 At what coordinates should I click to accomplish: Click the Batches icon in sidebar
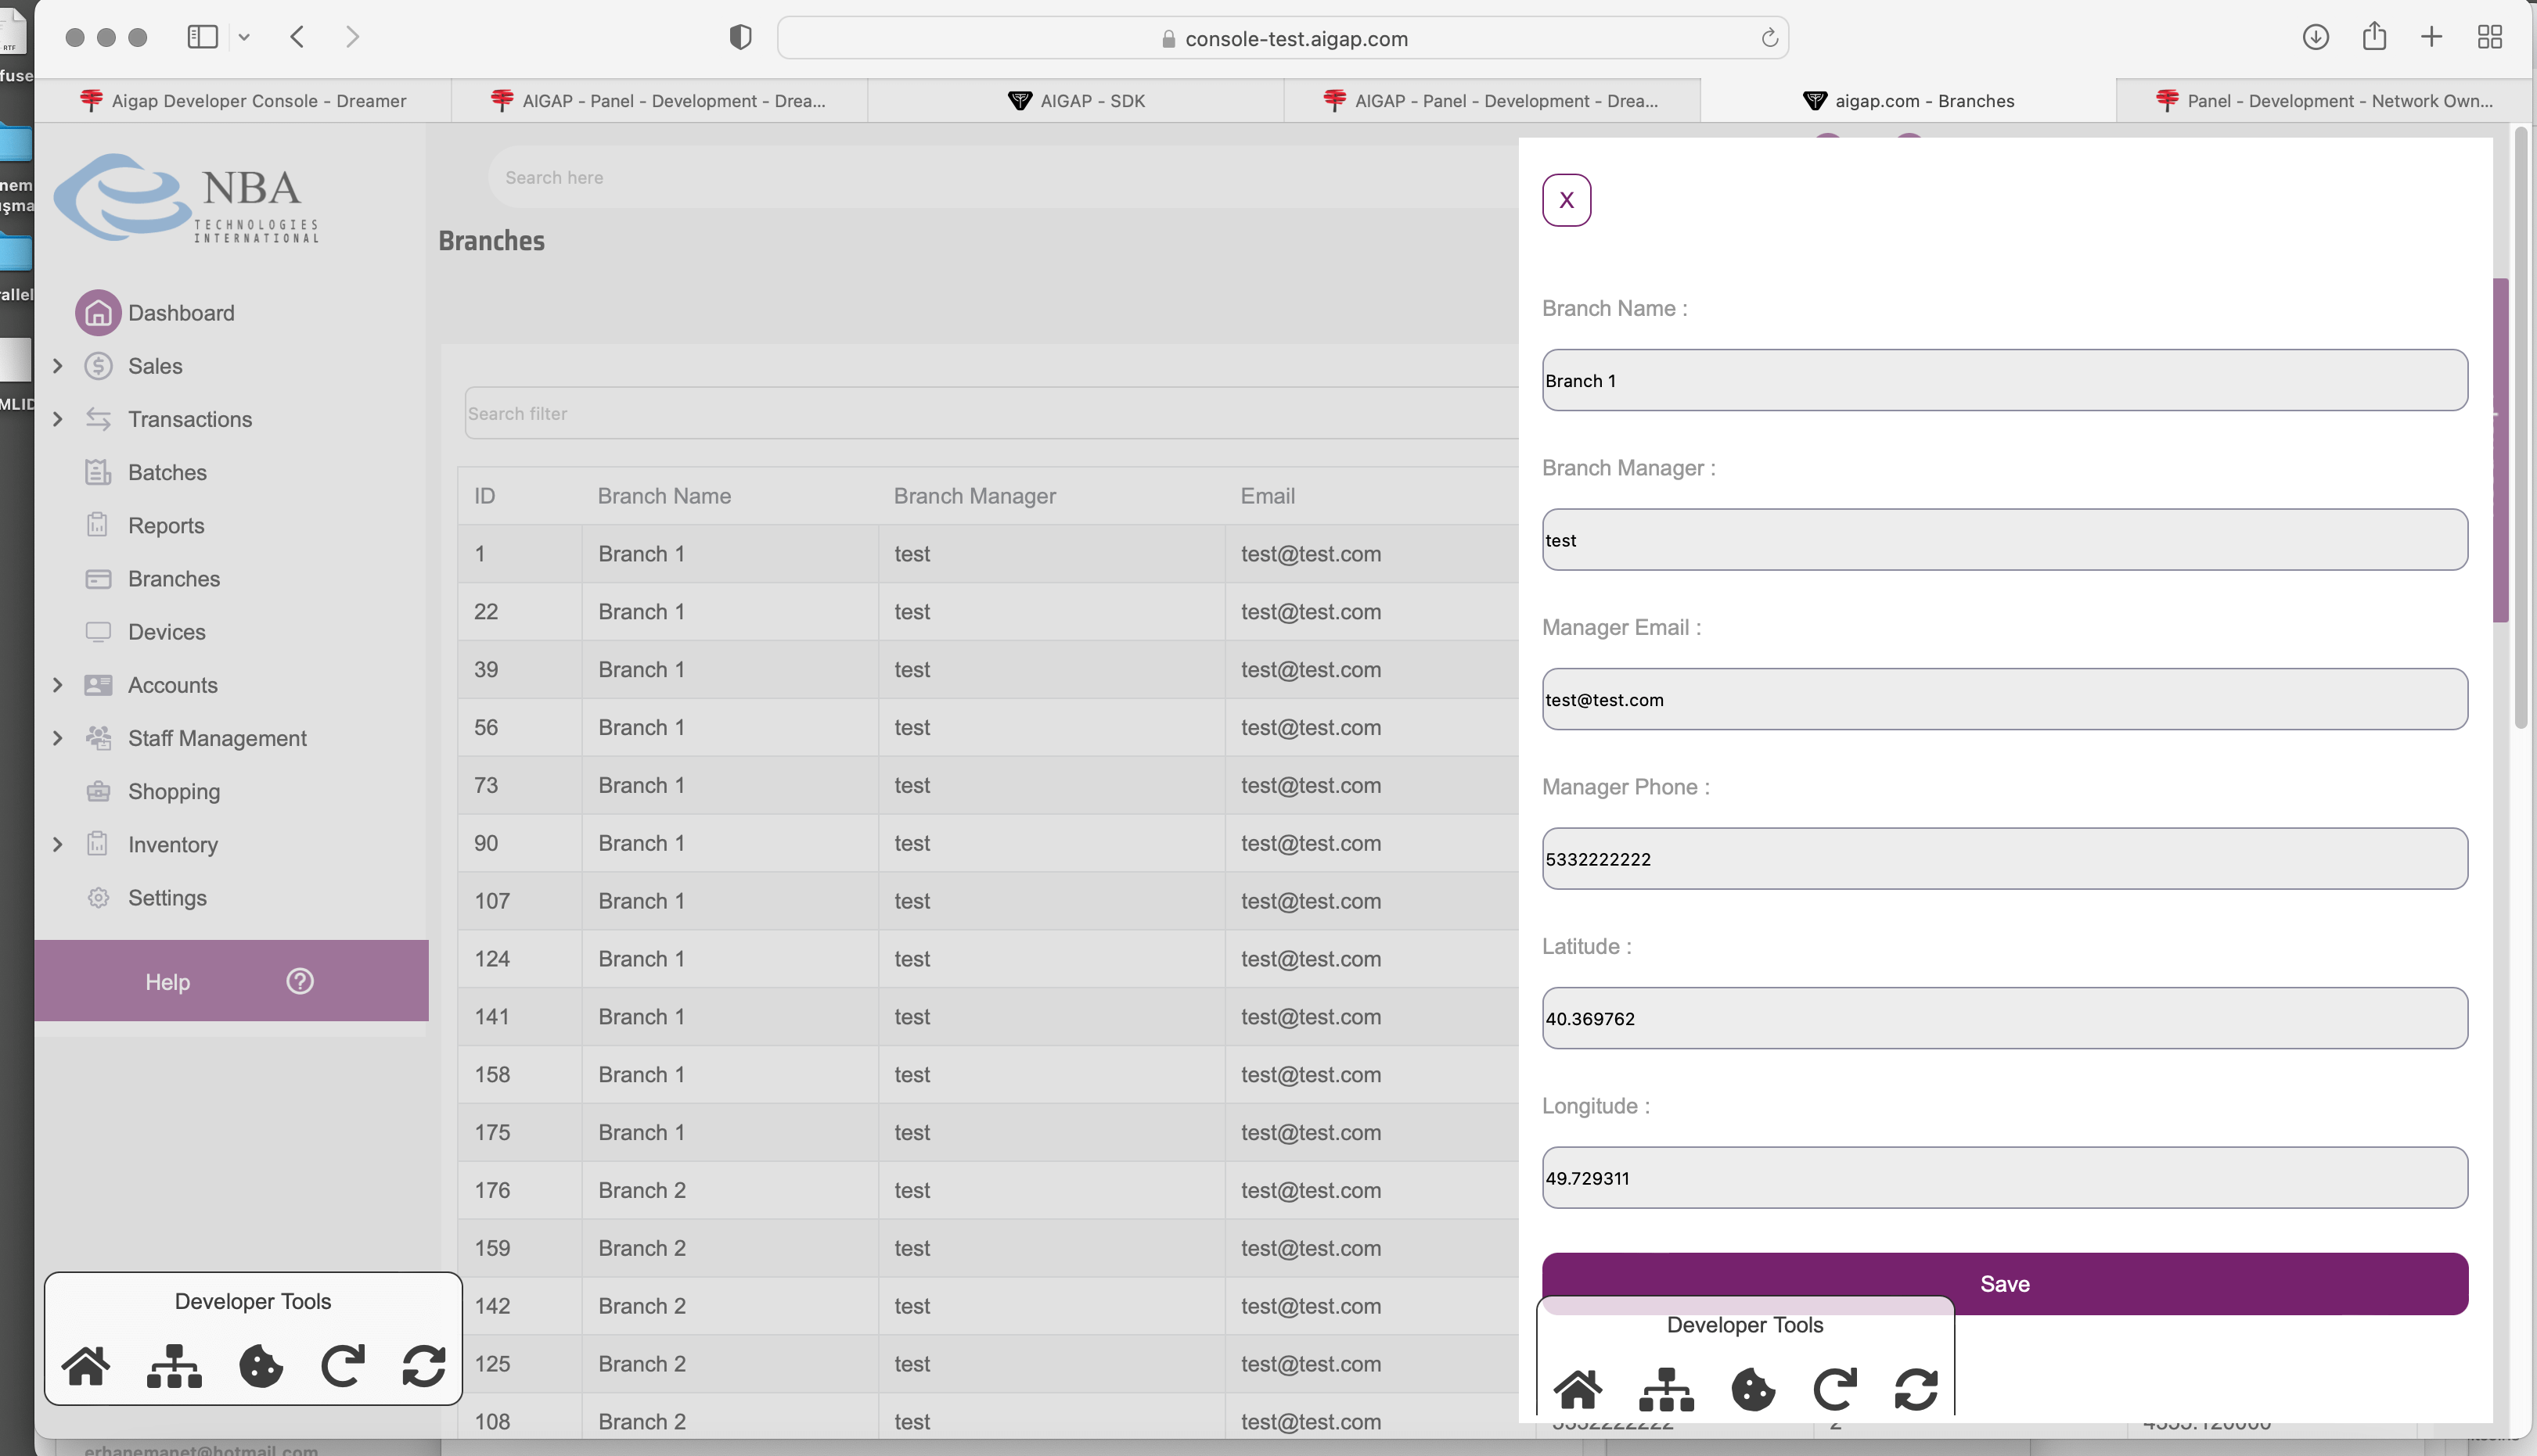98,472
